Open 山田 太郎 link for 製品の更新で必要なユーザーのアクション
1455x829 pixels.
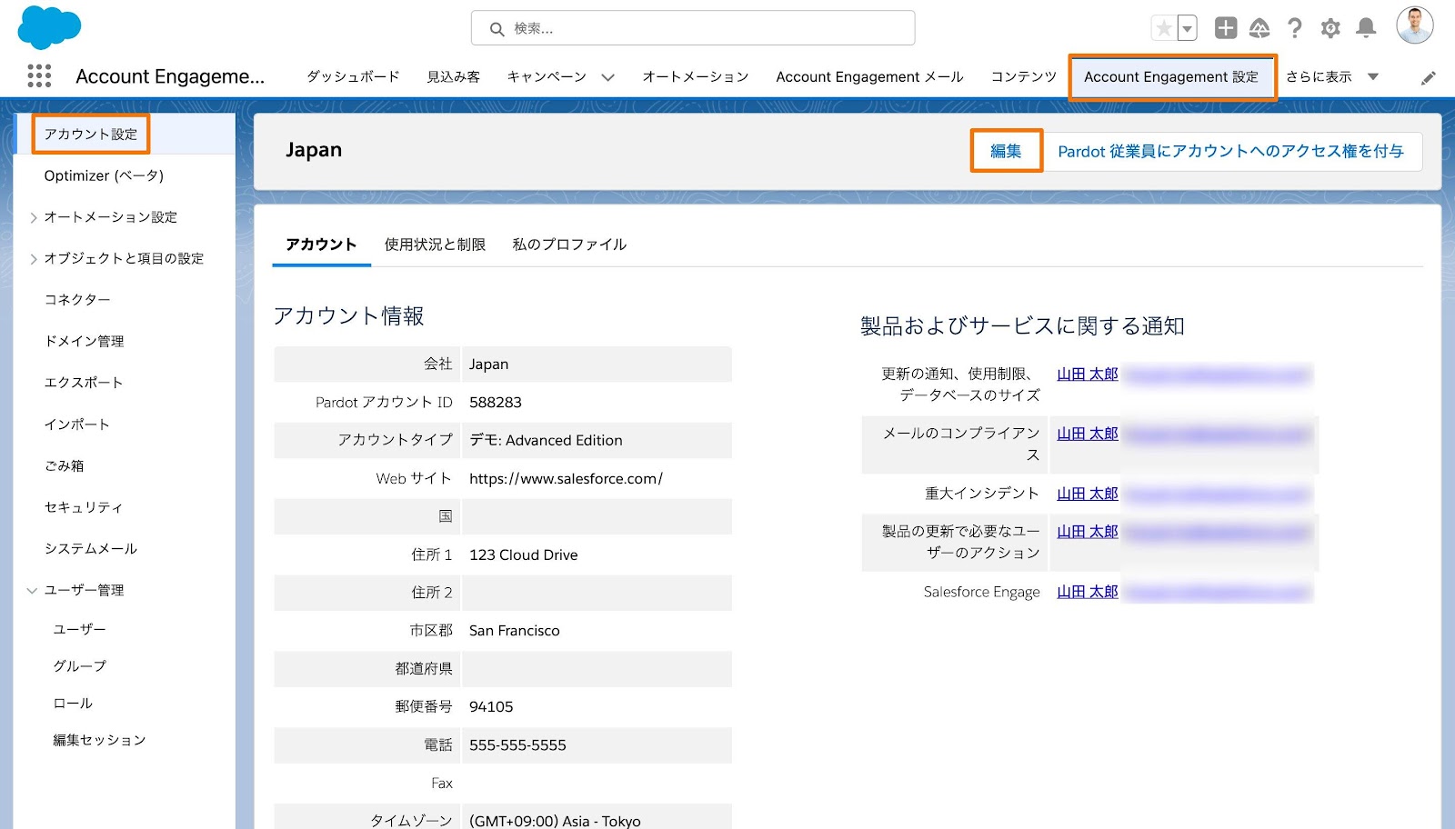pyautogui.click(x=1088, y=533)
